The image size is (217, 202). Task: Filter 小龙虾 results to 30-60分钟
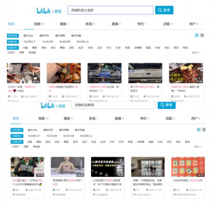tap(65, 42)
